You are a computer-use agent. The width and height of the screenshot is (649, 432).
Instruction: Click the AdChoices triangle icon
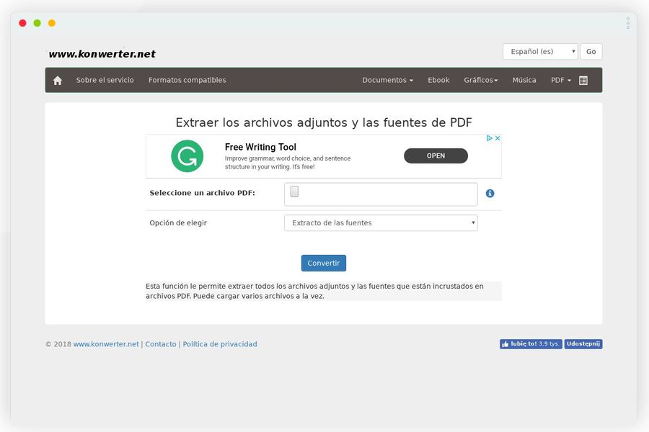pos(489,138)
